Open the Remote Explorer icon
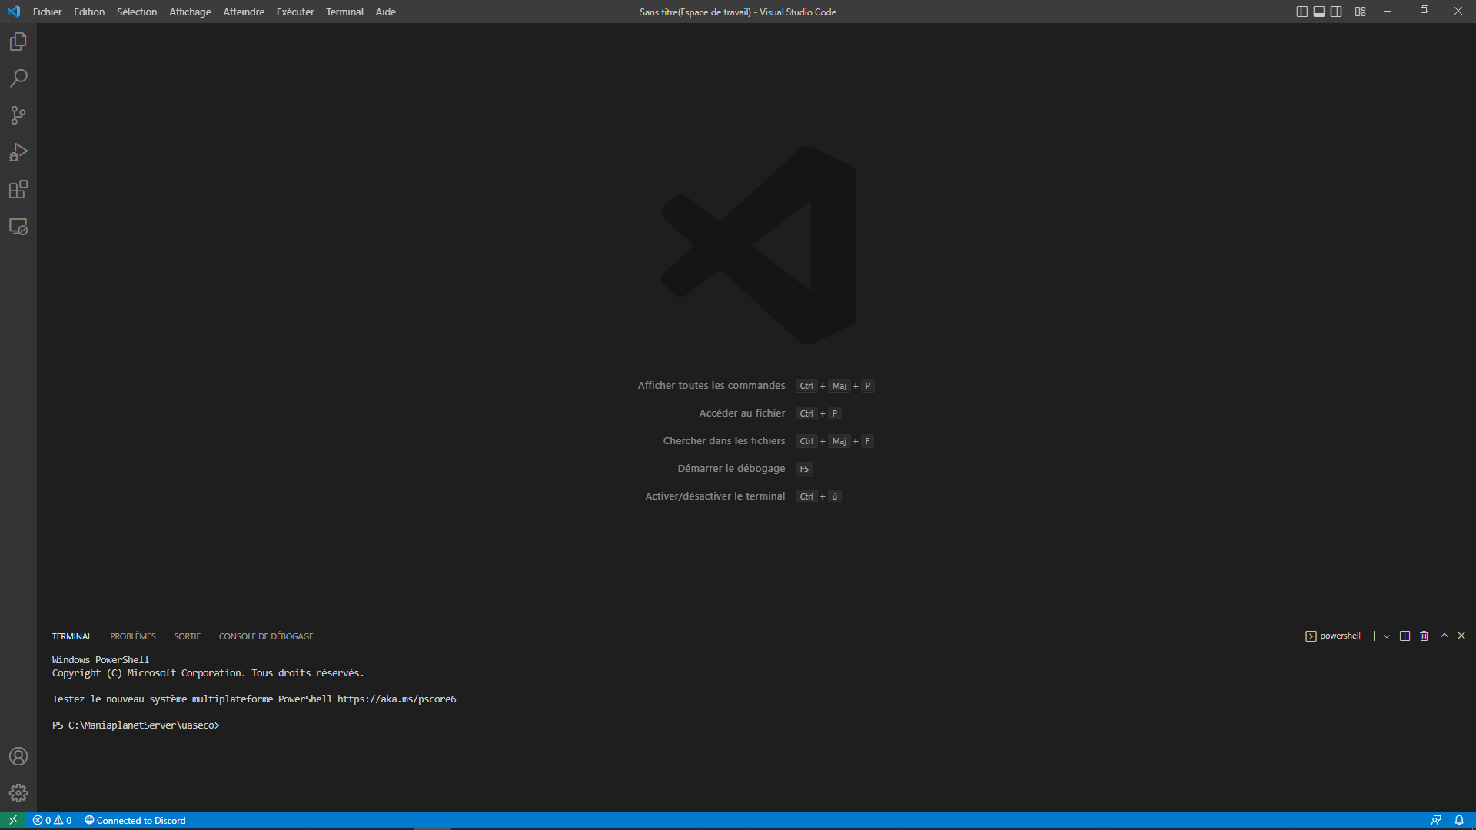The image size is (1476, 830). (x=18, y=227)
